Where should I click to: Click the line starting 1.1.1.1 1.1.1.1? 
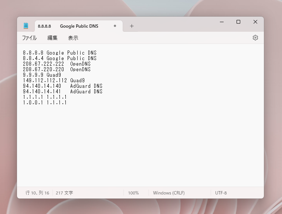coord(45,97)
